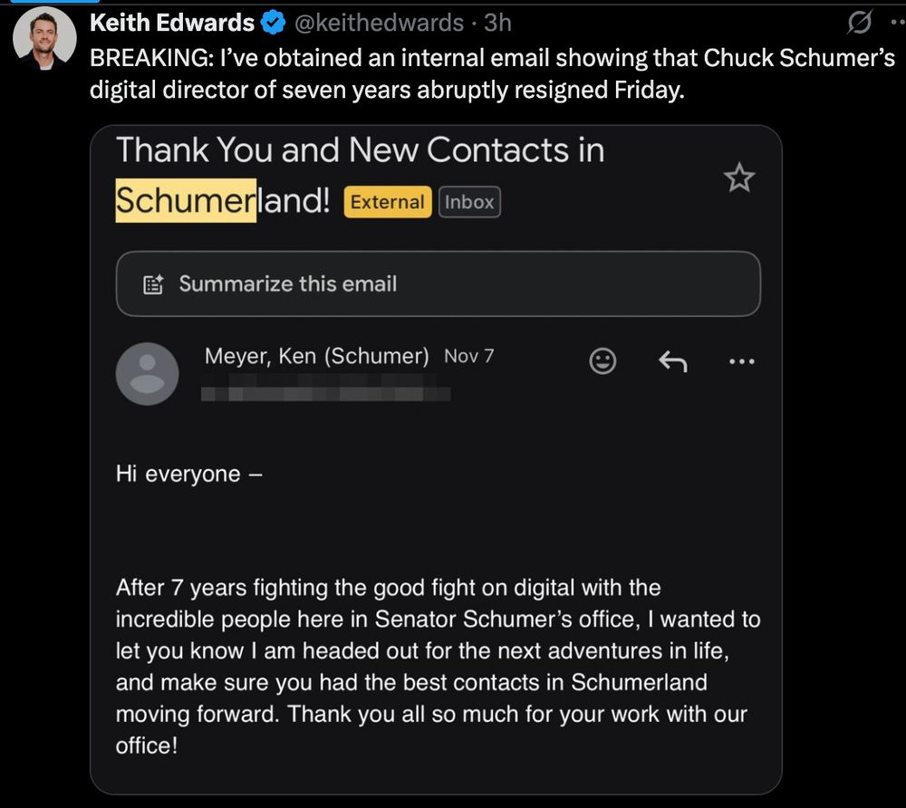
Task: Click the Grok slashed-circle icon
Action: point(858,24)
